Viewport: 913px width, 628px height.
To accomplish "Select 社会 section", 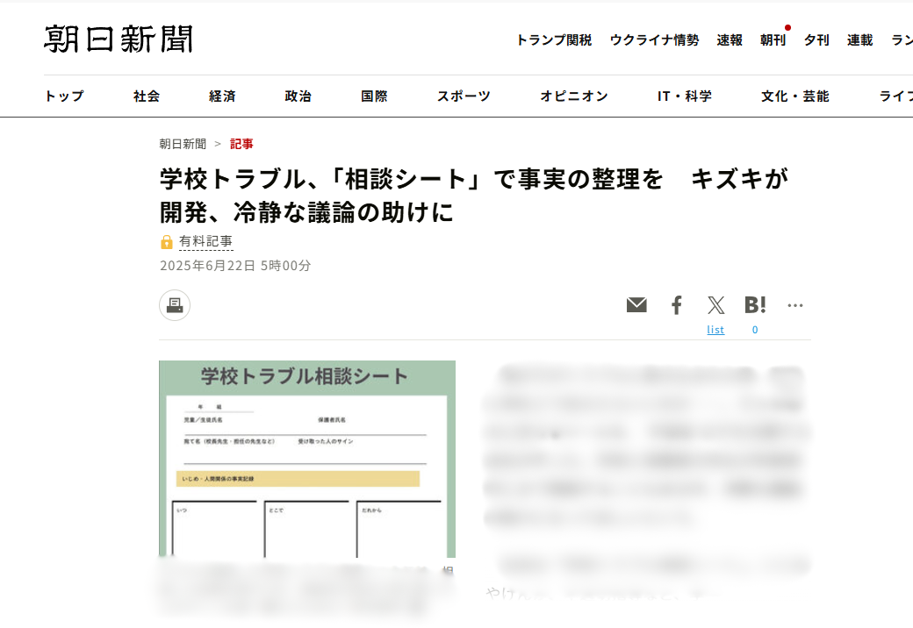I will pyautogui.click(x=147, y=96).
